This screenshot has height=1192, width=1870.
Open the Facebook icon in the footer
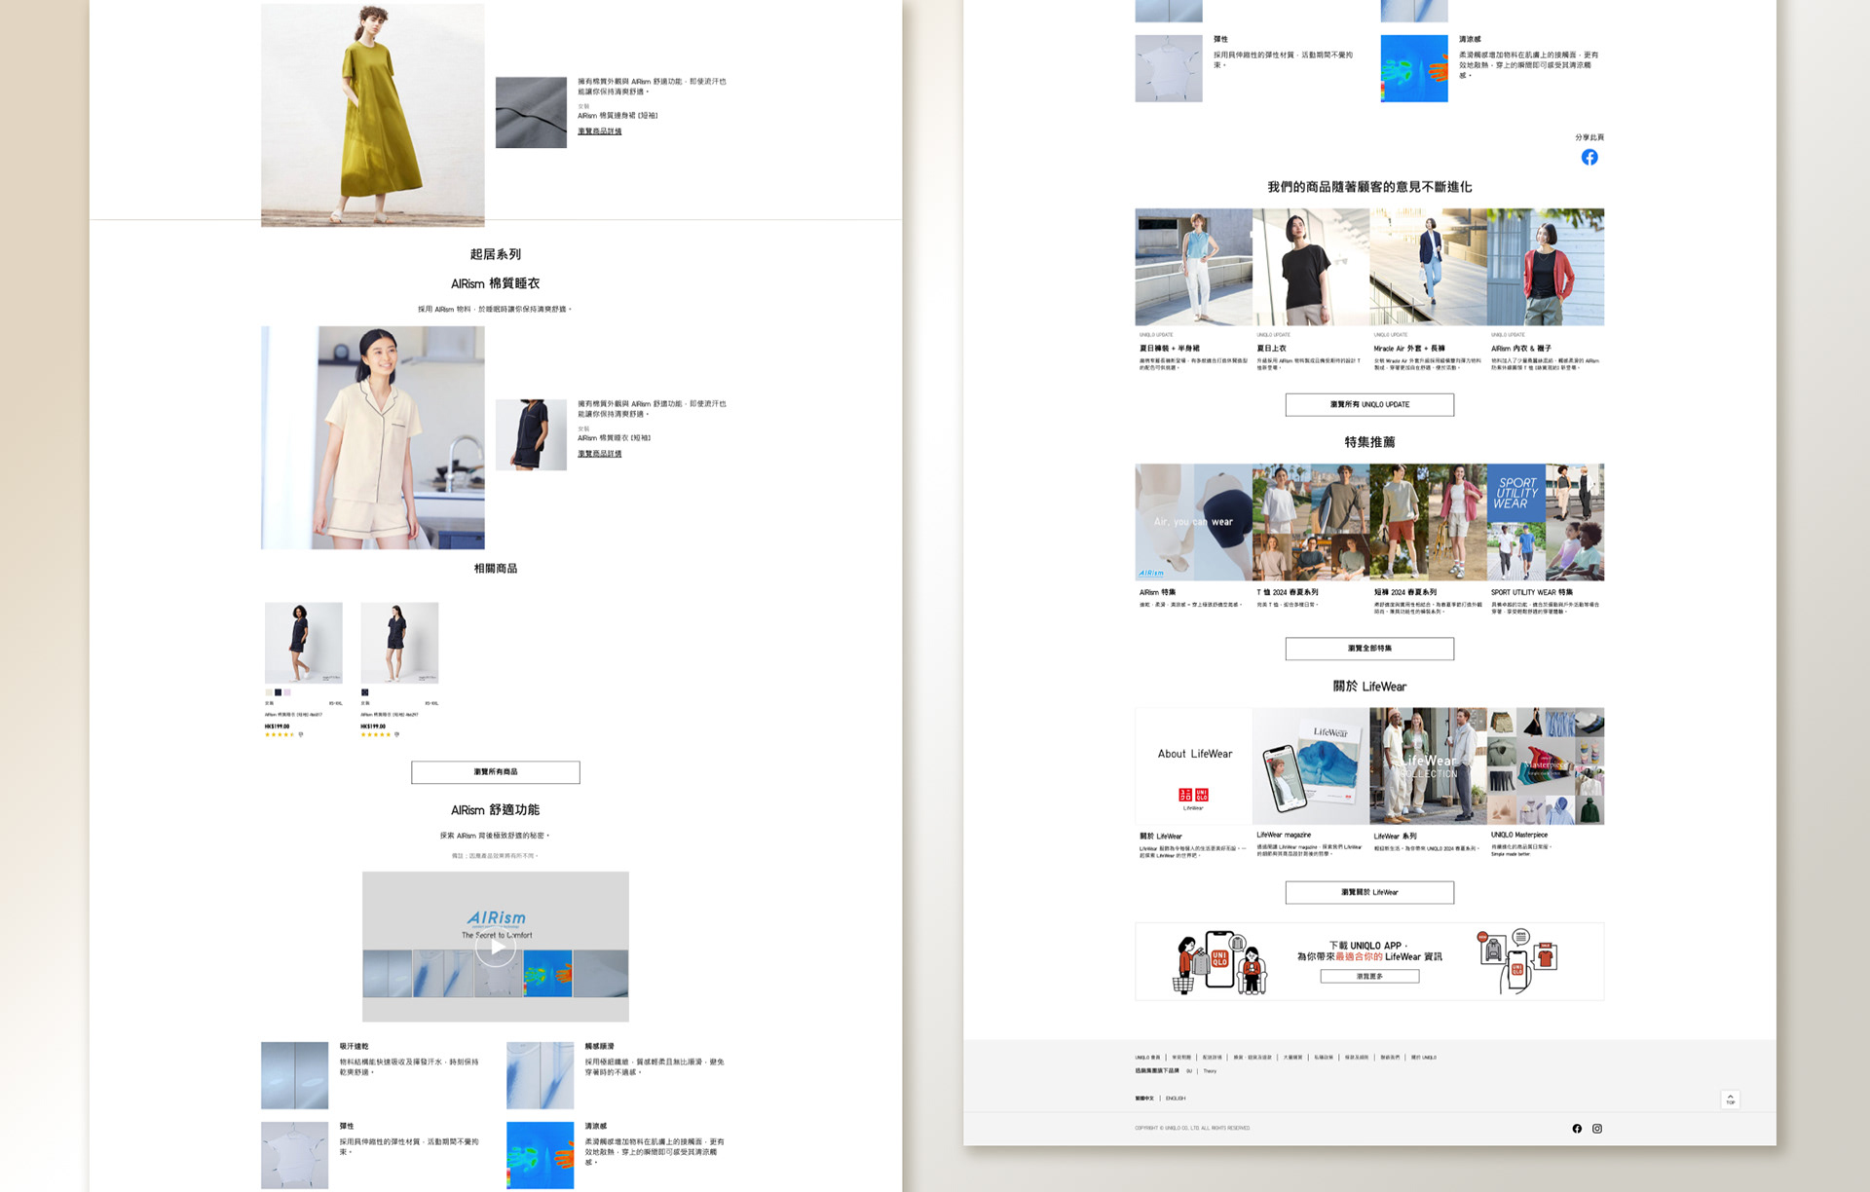(1577, 1128)
